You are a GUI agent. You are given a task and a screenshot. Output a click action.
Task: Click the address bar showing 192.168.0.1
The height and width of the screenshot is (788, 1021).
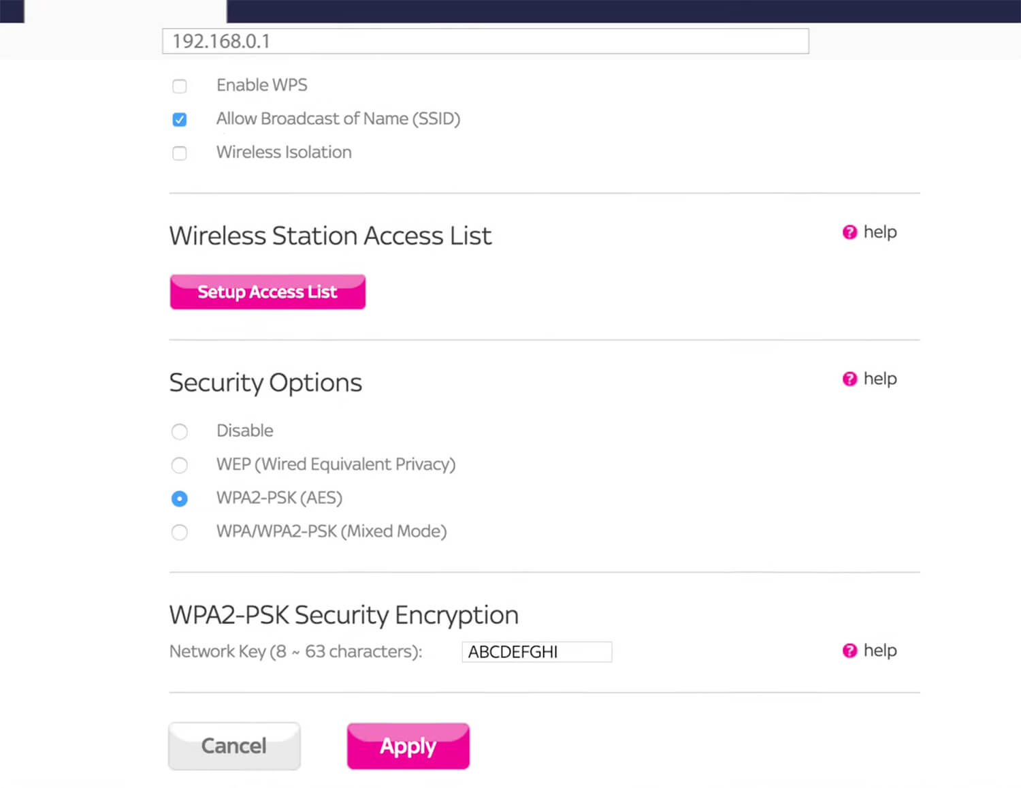click(485, 41)
